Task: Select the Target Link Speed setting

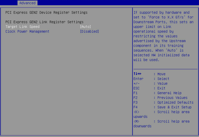Action: pyautogui.click(x=22, y=27)
